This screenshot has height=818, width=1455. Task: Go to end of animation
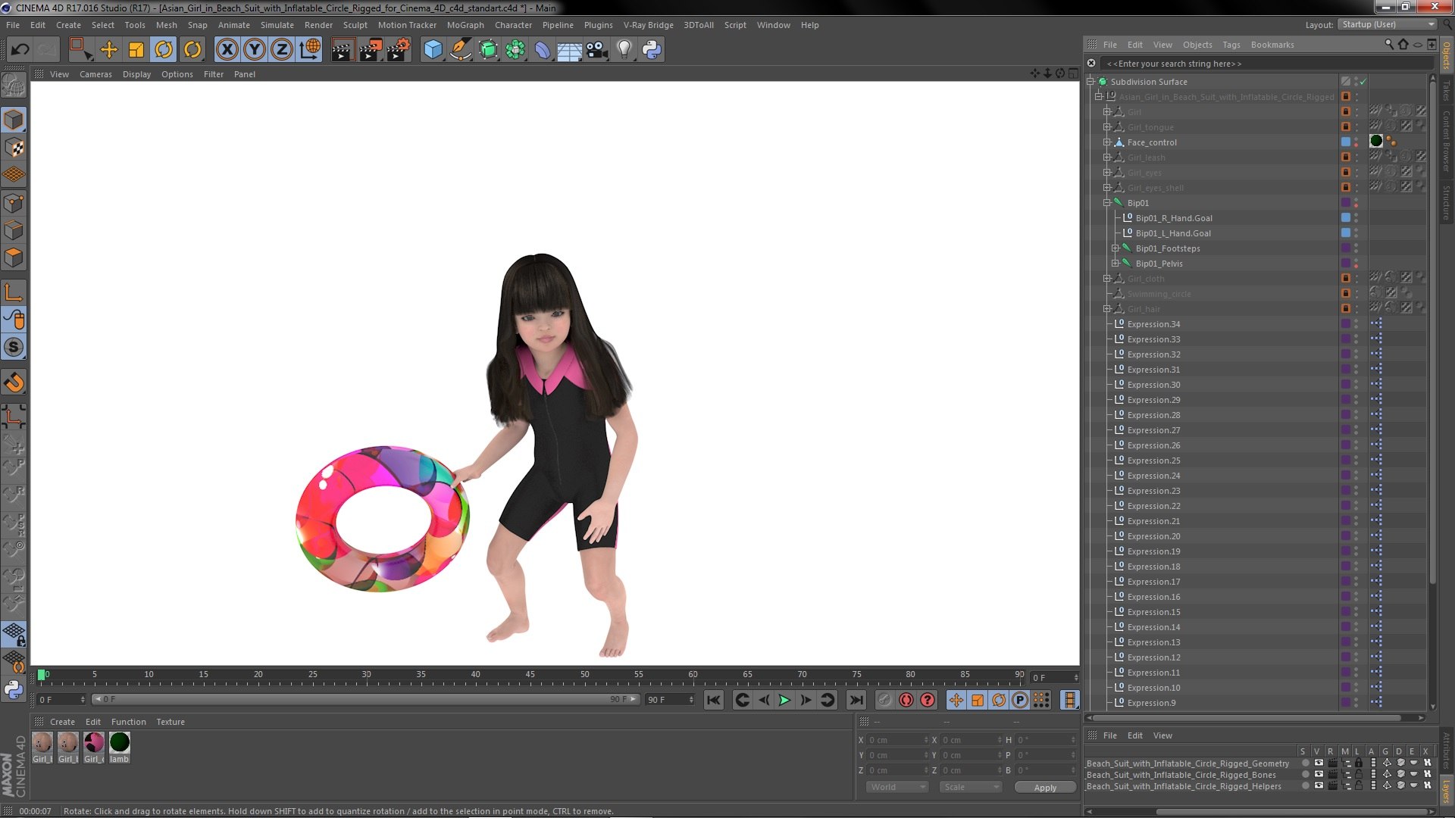(856, 701)
